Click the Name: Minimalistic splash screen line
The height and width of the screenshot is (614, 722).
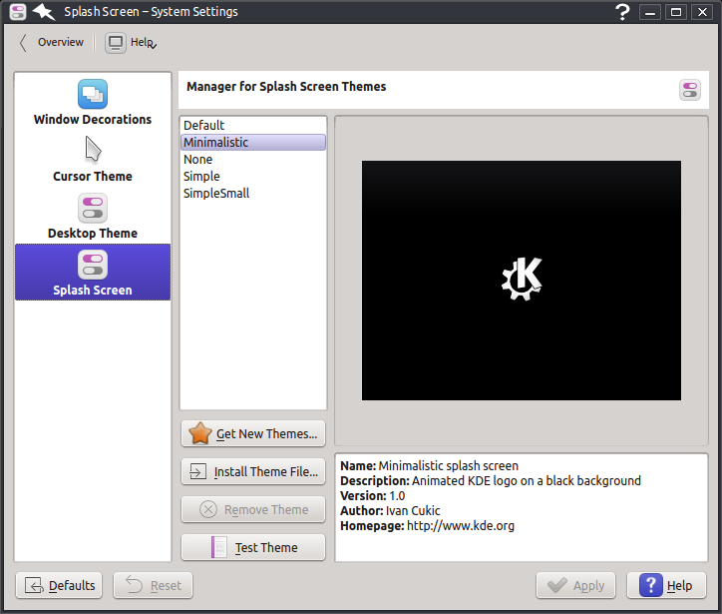pos(429,465)
